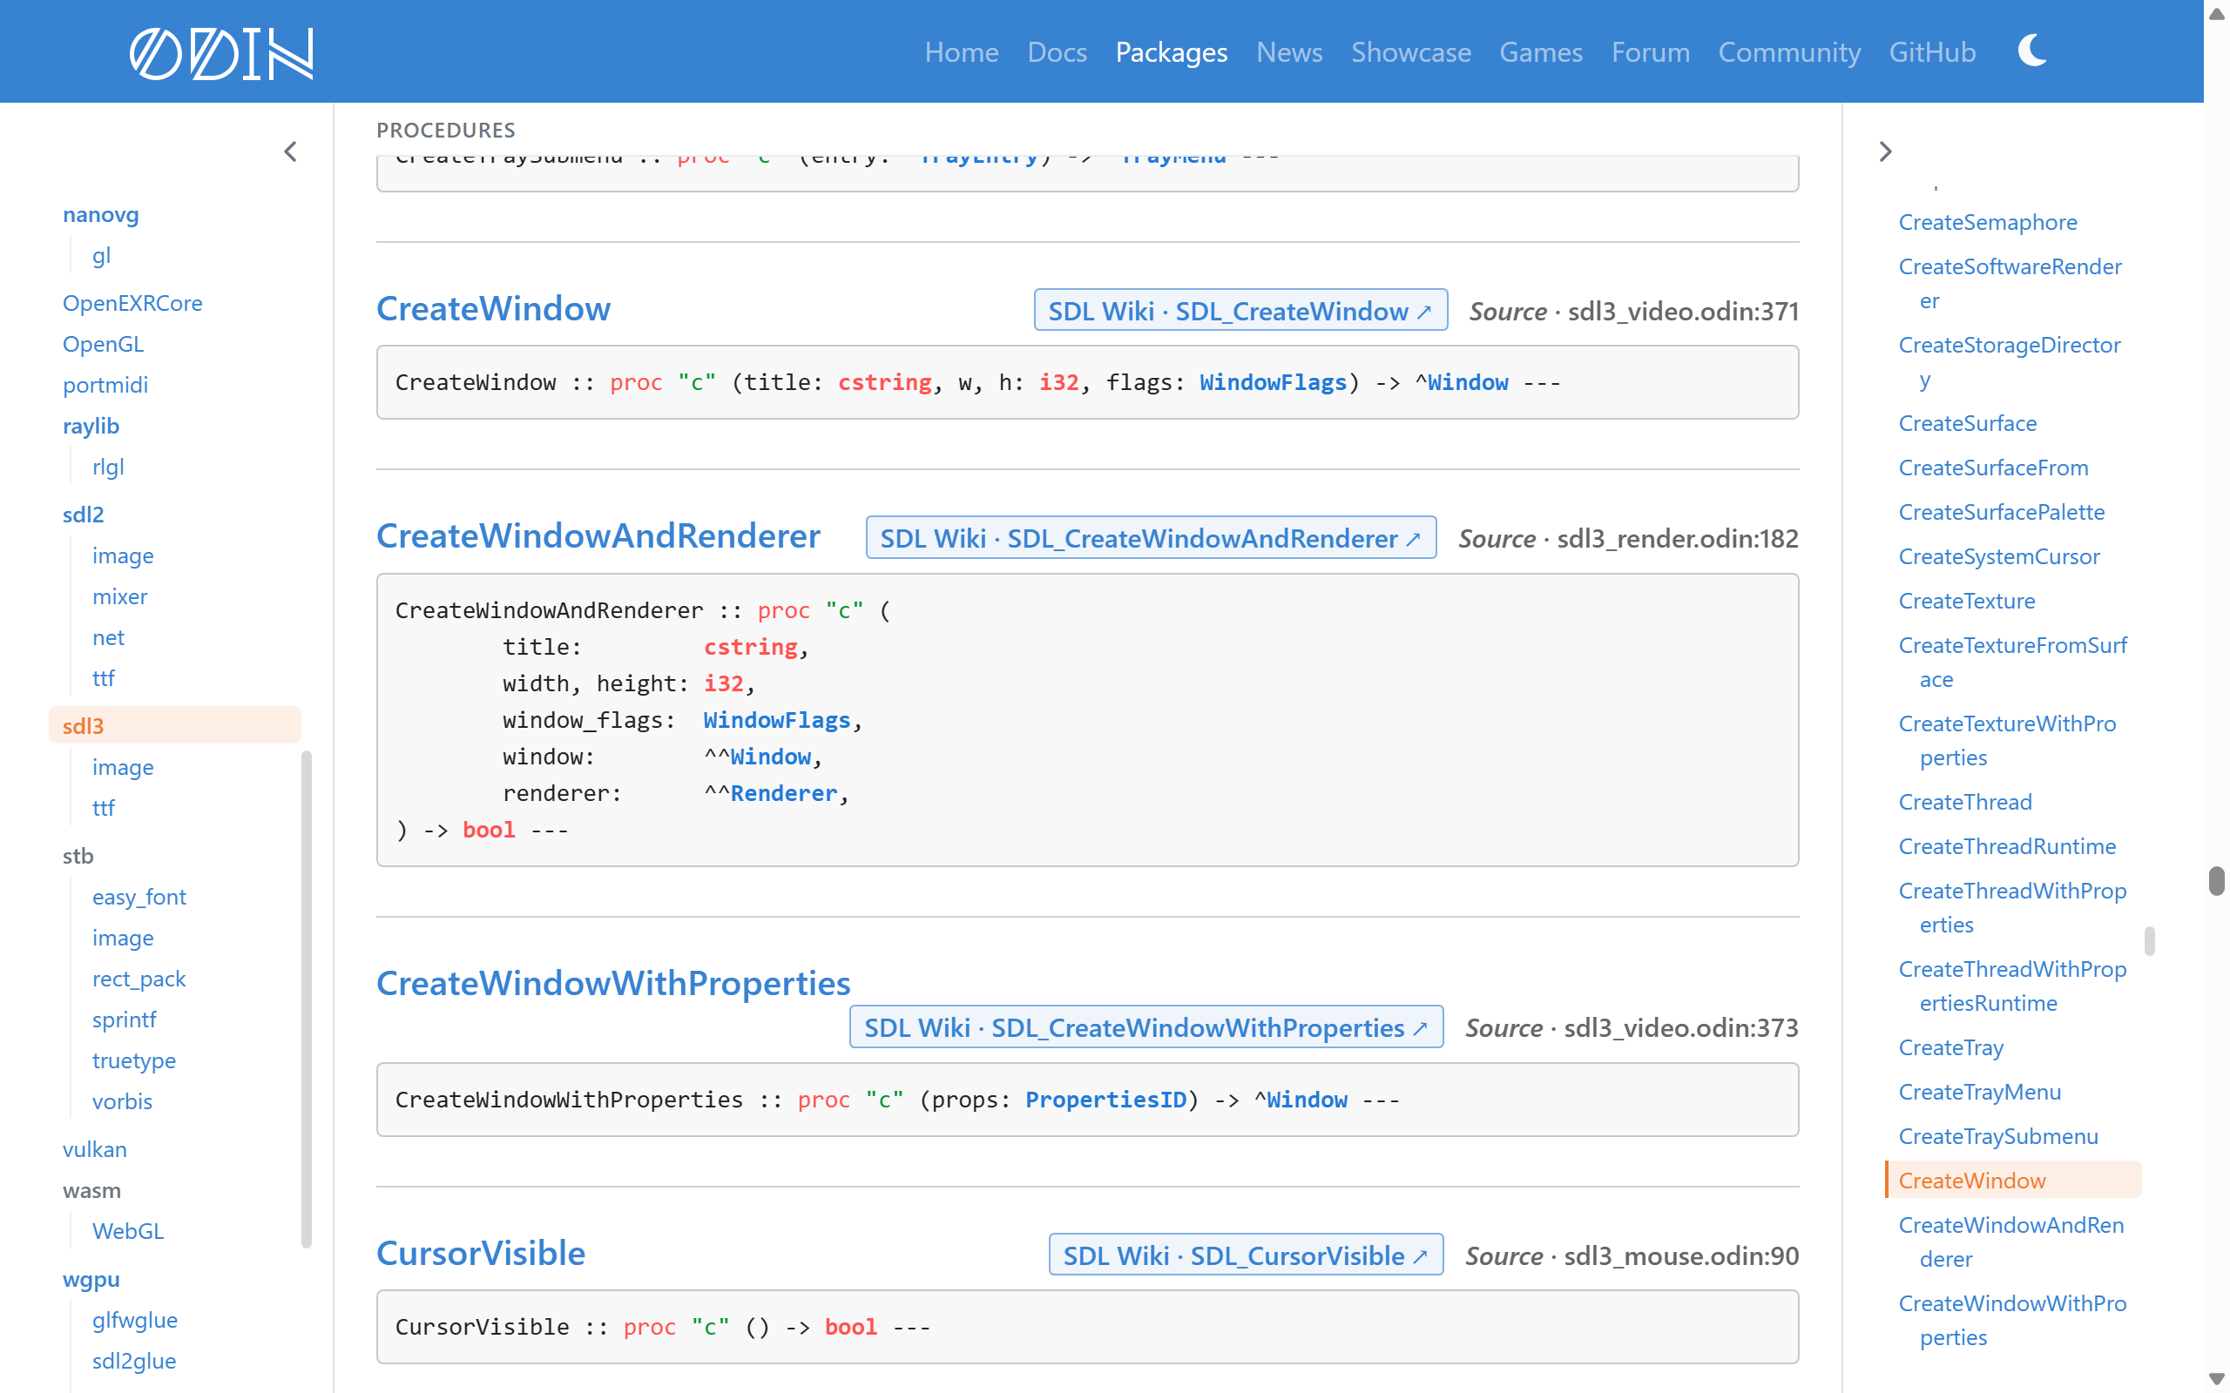The width and height of the screenshot is (2230, 1393).
Task: Open source sdl3_mouse.odin:90
Action: [x=1681, y=1255]
